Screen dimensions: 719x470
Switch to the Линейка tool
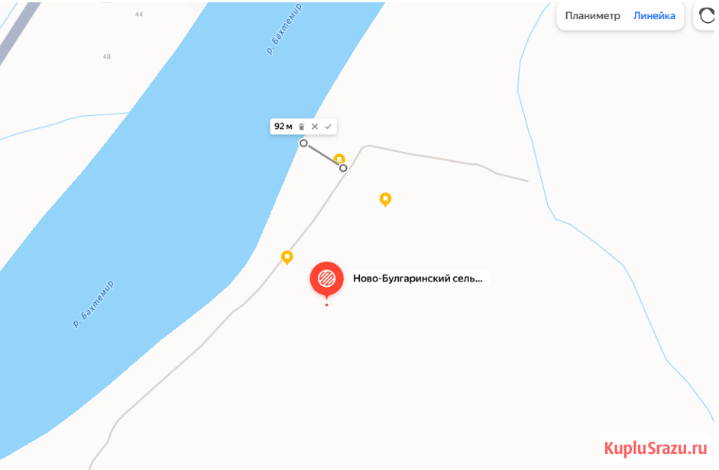click(654, 16)
